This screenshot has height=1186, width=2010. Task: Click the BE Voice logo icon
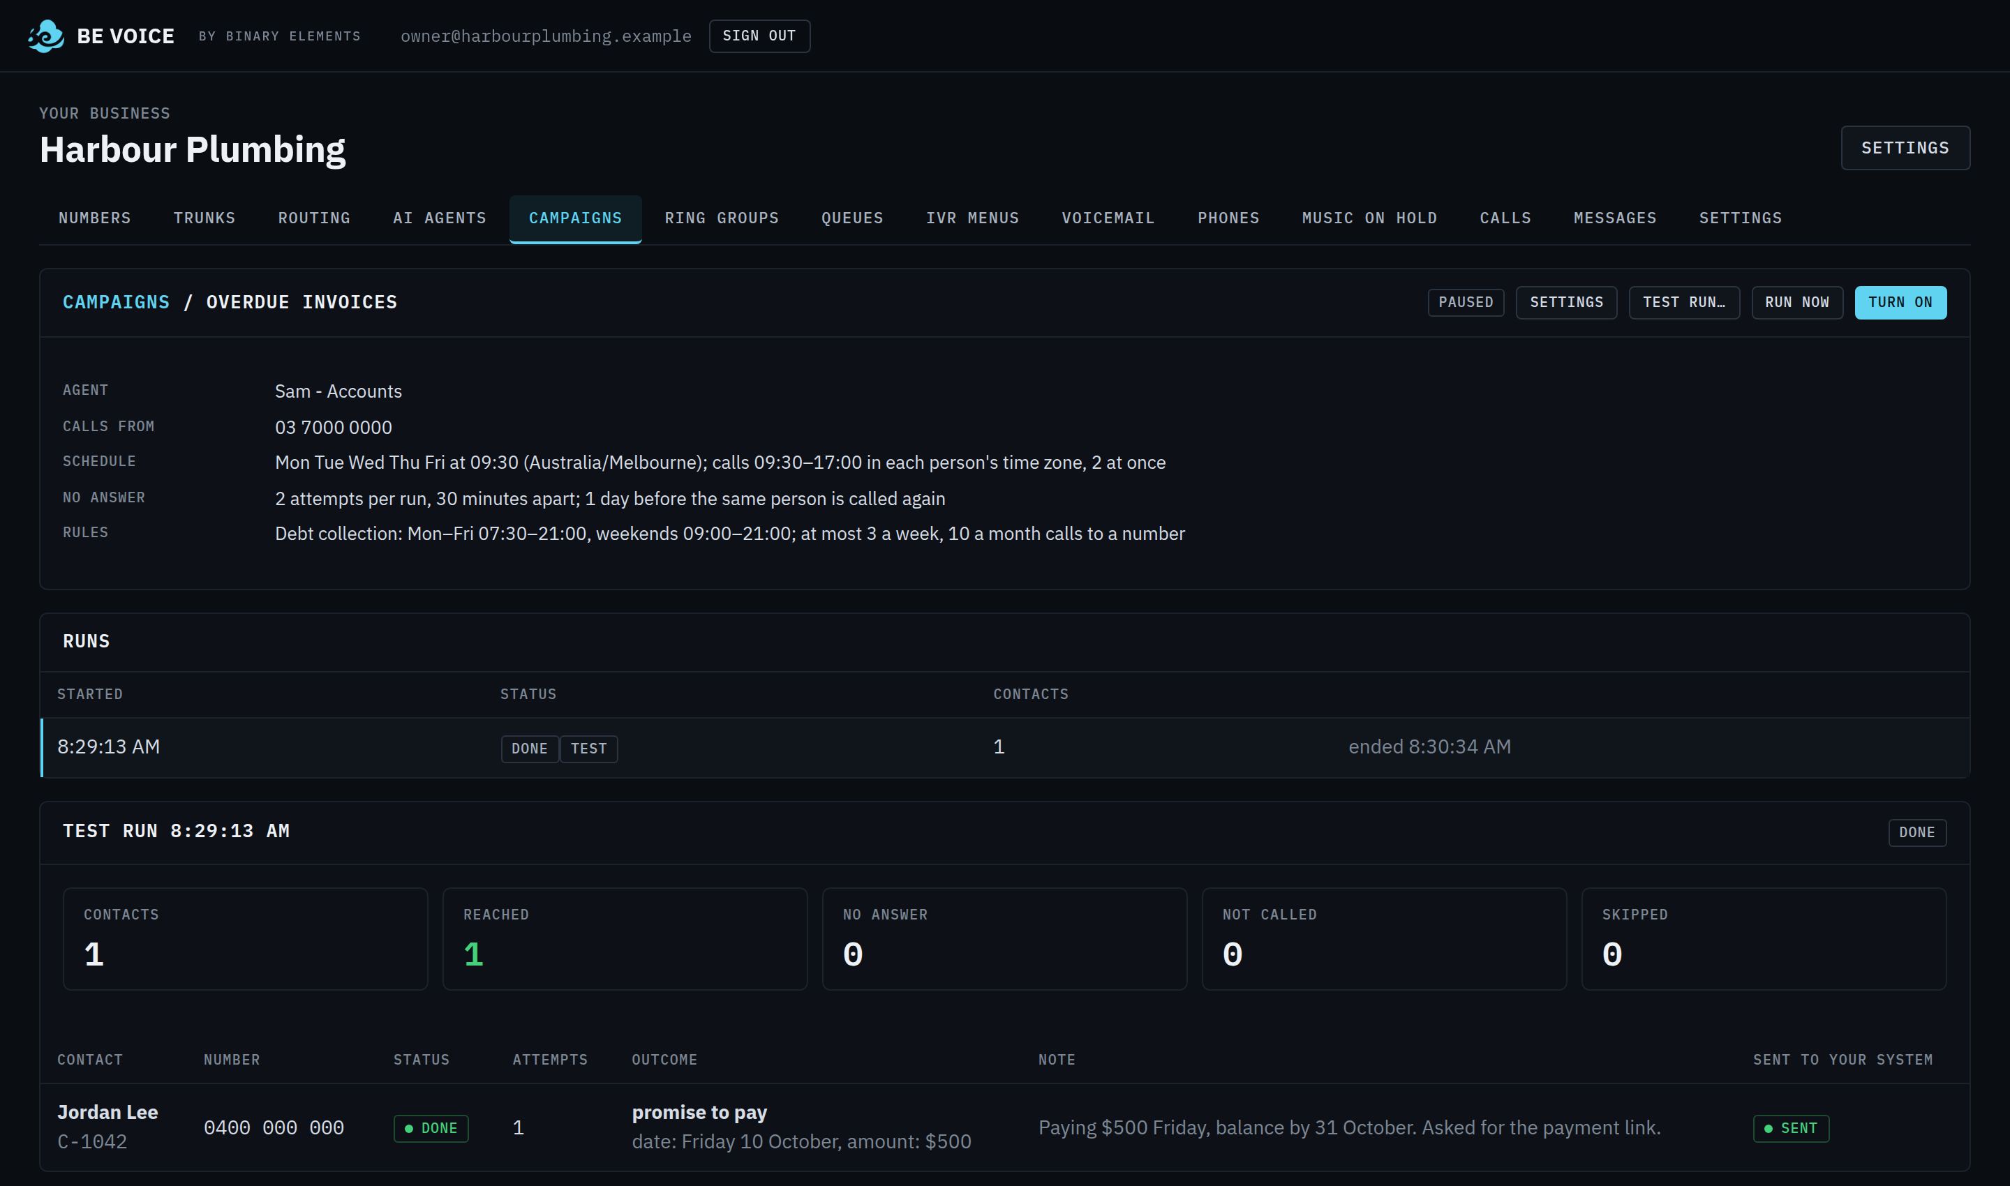click(45, 36)
